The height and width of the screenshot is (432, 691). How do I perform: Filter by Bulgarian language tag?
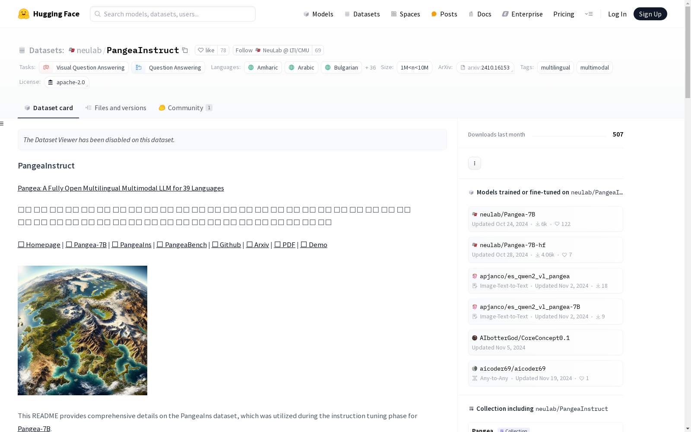click(341, 67)
